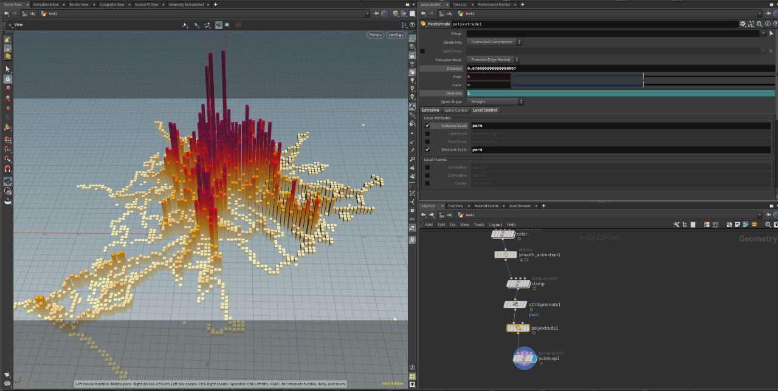Click the H help icon for PolyExtrude parameters
Viewport: 778px width, 391px height.
[x=751, y=24]
